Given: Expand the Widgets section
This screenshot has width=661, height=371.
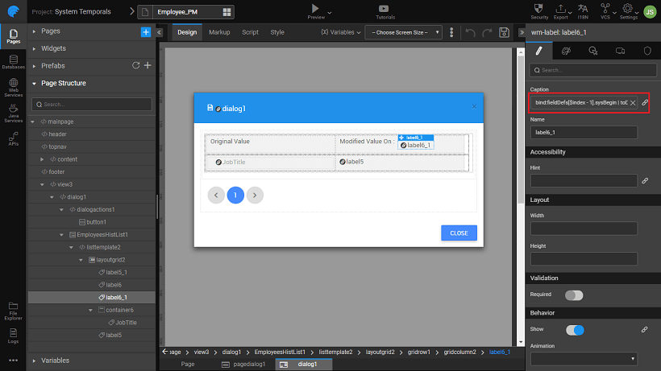Looking at the screenshot, I should (53, 48).
